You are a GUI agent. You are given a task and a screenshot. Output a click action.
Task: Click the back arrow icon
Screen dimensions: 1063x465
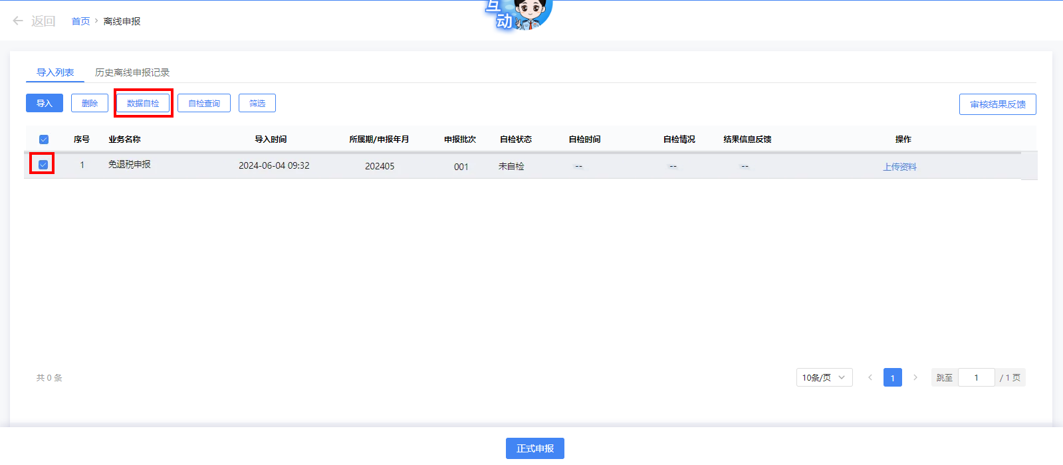point(18,21)
